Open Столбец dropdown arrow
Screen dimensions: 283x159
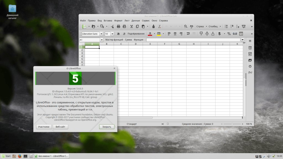tap(220, 26)
